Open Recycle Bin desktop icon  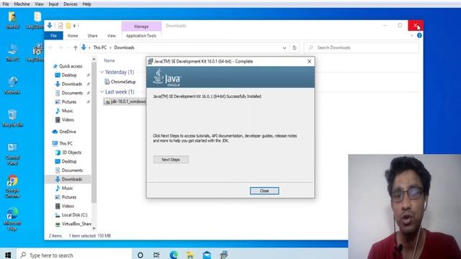(12, 118)
